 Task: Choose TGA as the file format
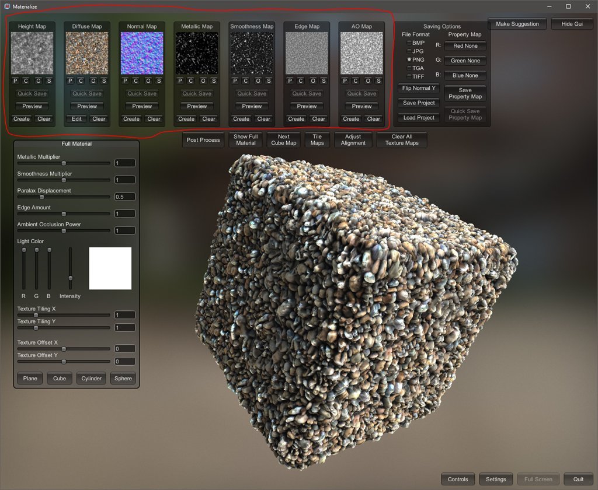point(409,68)
